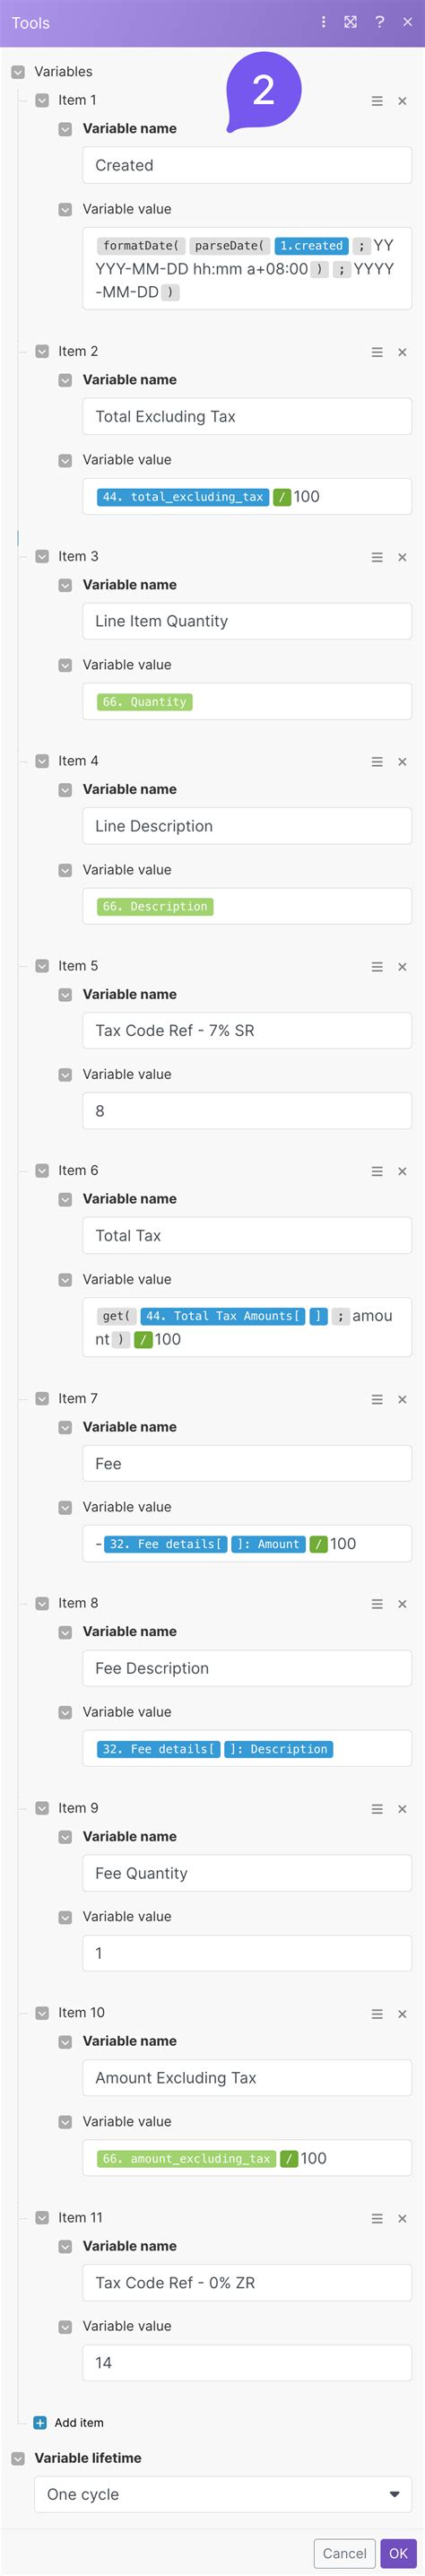Open the Variable lifetime One cycle dropdown
425x2576 pixels.
[223, 2494]
